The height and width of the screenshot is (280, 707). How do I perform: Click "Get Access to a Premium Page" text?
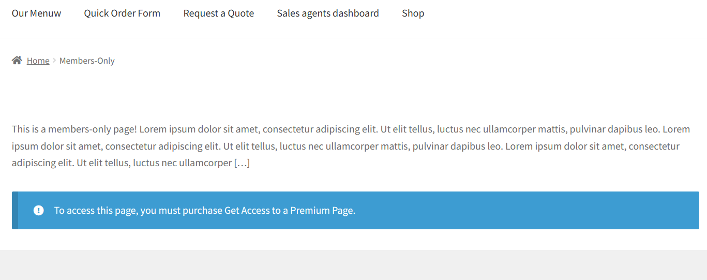tap(289, 211)
